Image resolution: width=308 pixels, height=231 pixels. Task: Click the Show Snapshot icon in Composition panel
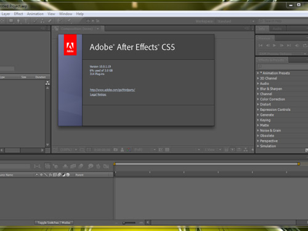click(122, 150)
